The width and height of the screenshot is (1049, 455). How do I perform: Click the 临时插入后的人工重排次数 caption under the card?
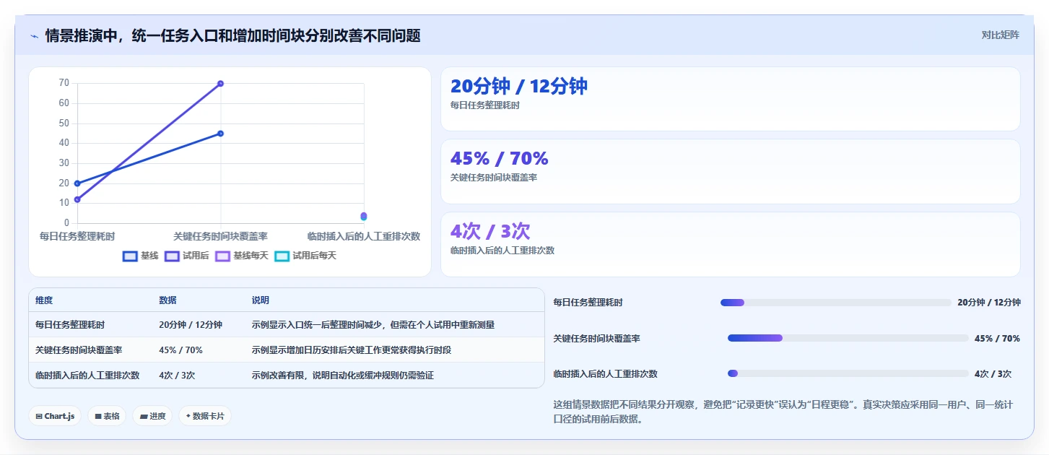(x=502, y=251)
